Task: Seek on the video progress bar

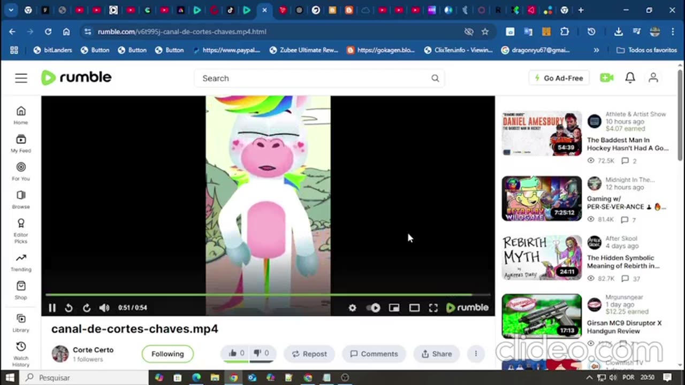Action: [x=268, y=295]
